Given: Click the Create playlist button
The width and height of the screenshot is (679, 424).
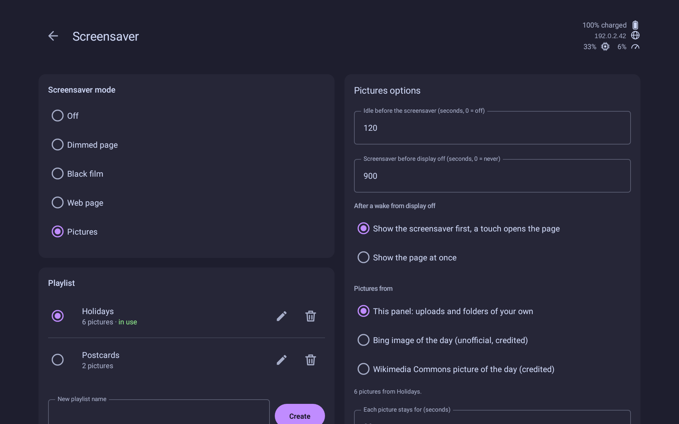Looking at the screenshot, I should (x=300, y=414).
